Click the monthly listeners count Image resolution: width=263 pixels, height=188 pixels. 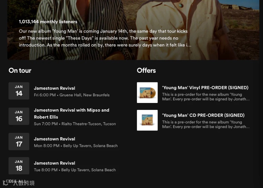[x=48, y=22]
